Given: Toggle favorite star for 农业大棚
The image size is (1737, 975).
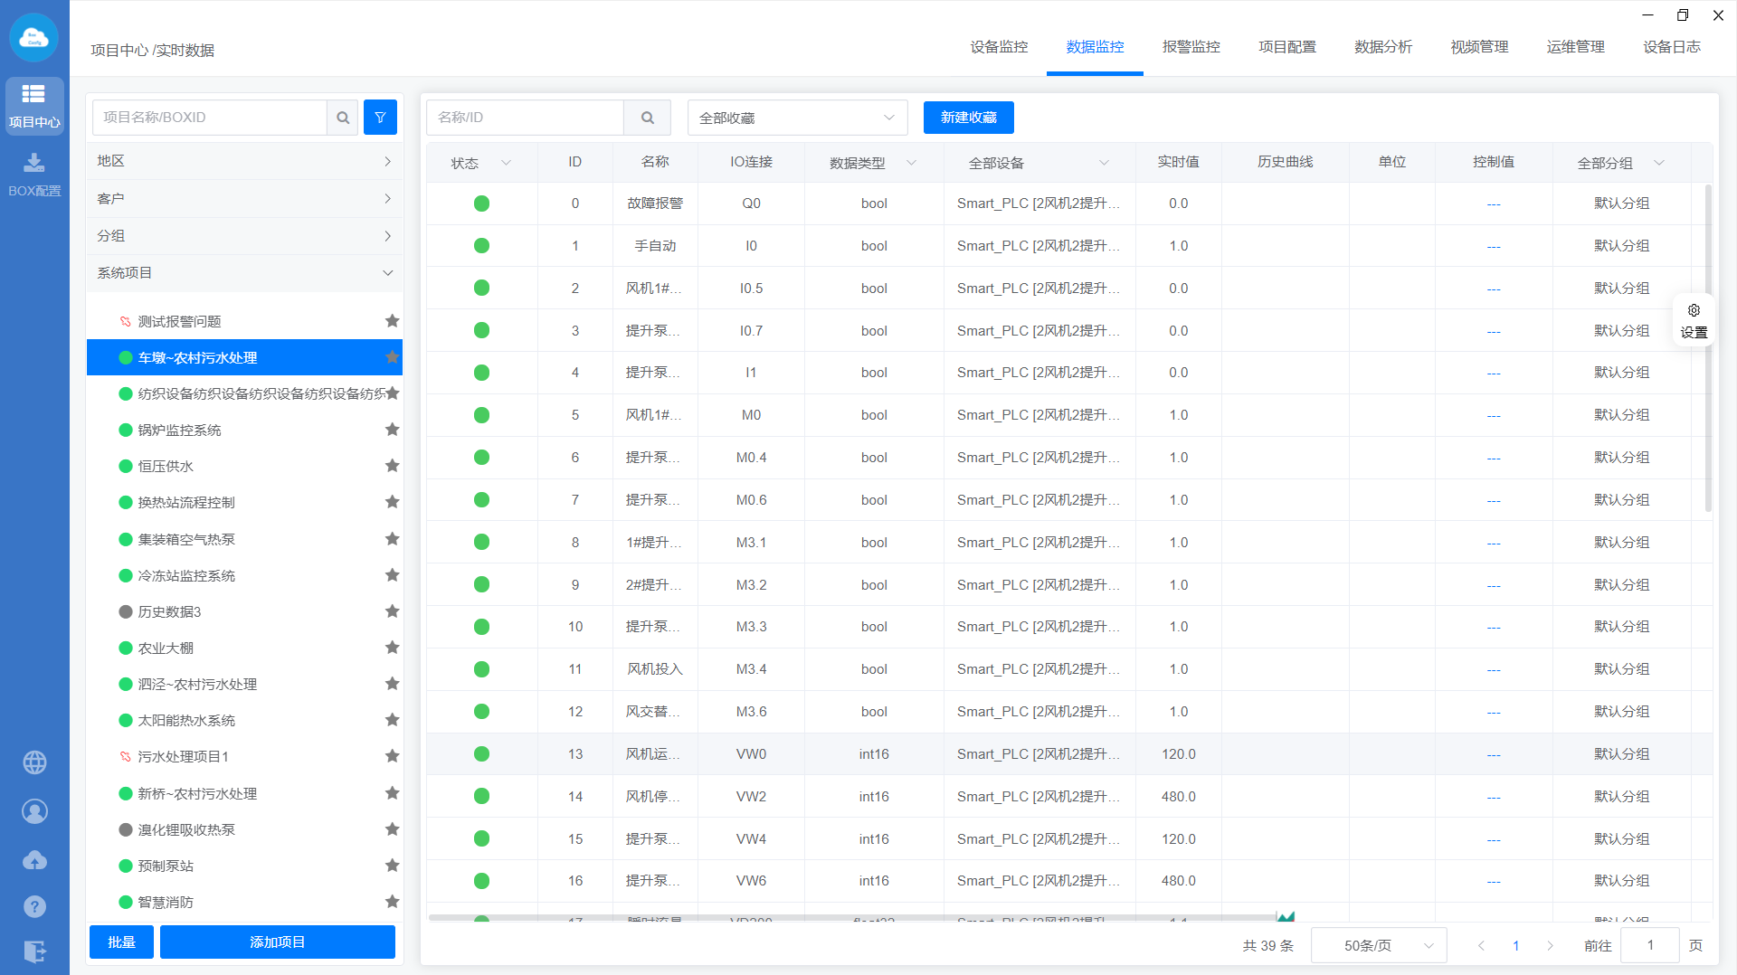Looking at the screenshot, I should pos(392,648).
